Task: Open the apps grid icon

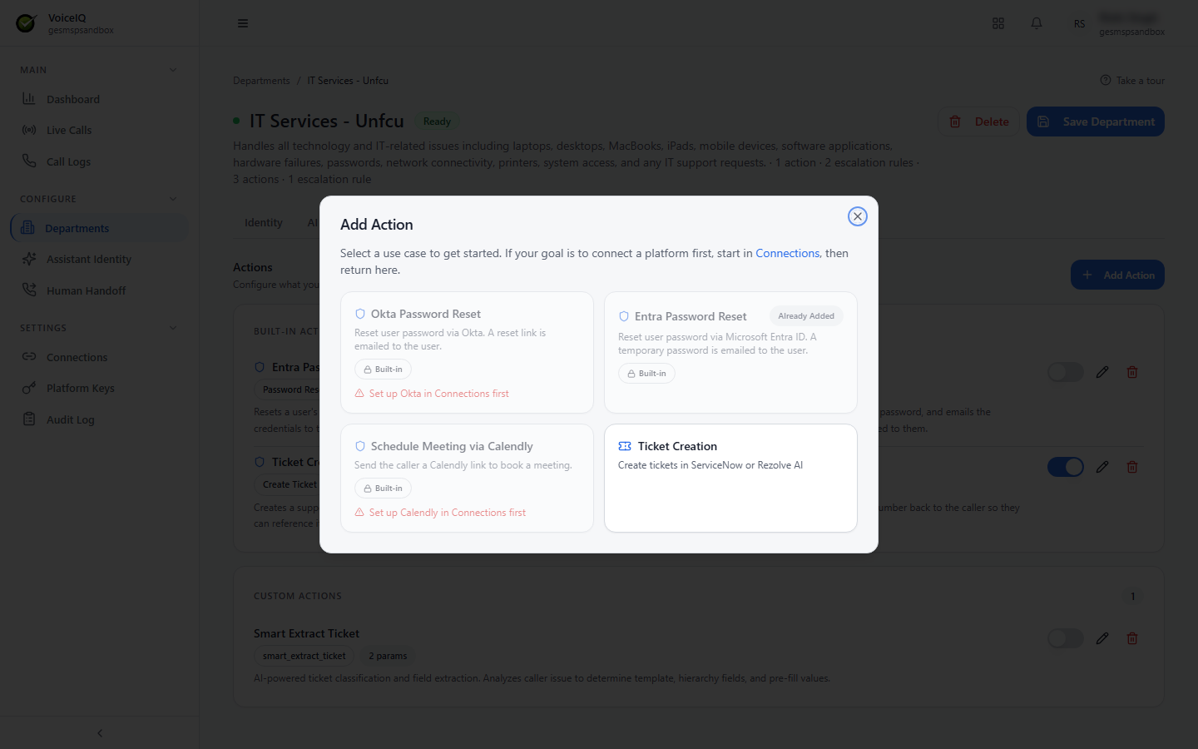Action: (998, 23)
